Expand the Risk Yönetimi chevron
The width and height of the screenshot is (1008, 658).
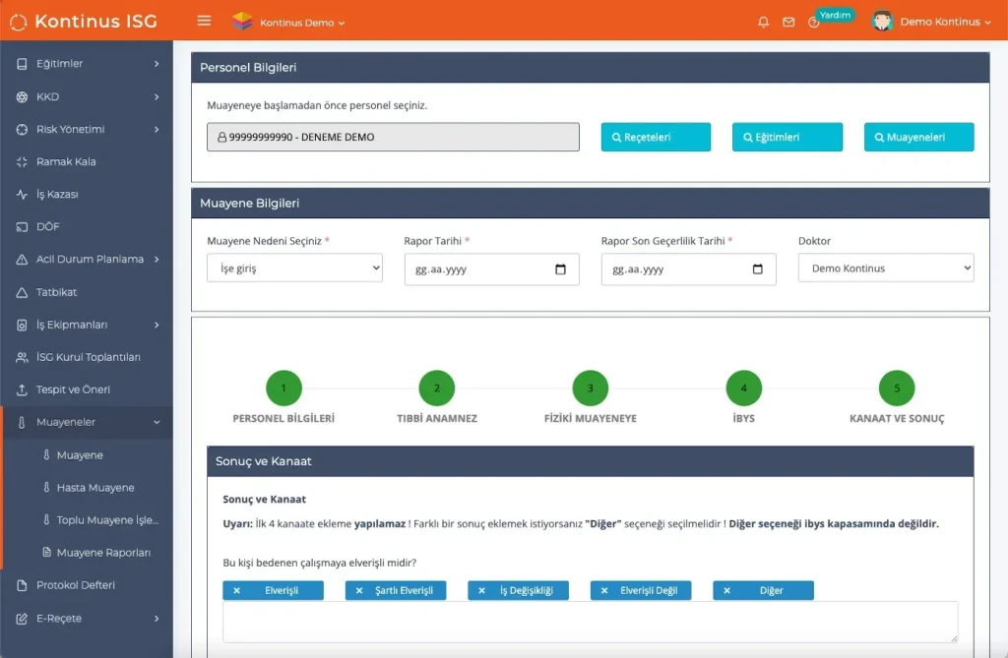tap(157, 129)
